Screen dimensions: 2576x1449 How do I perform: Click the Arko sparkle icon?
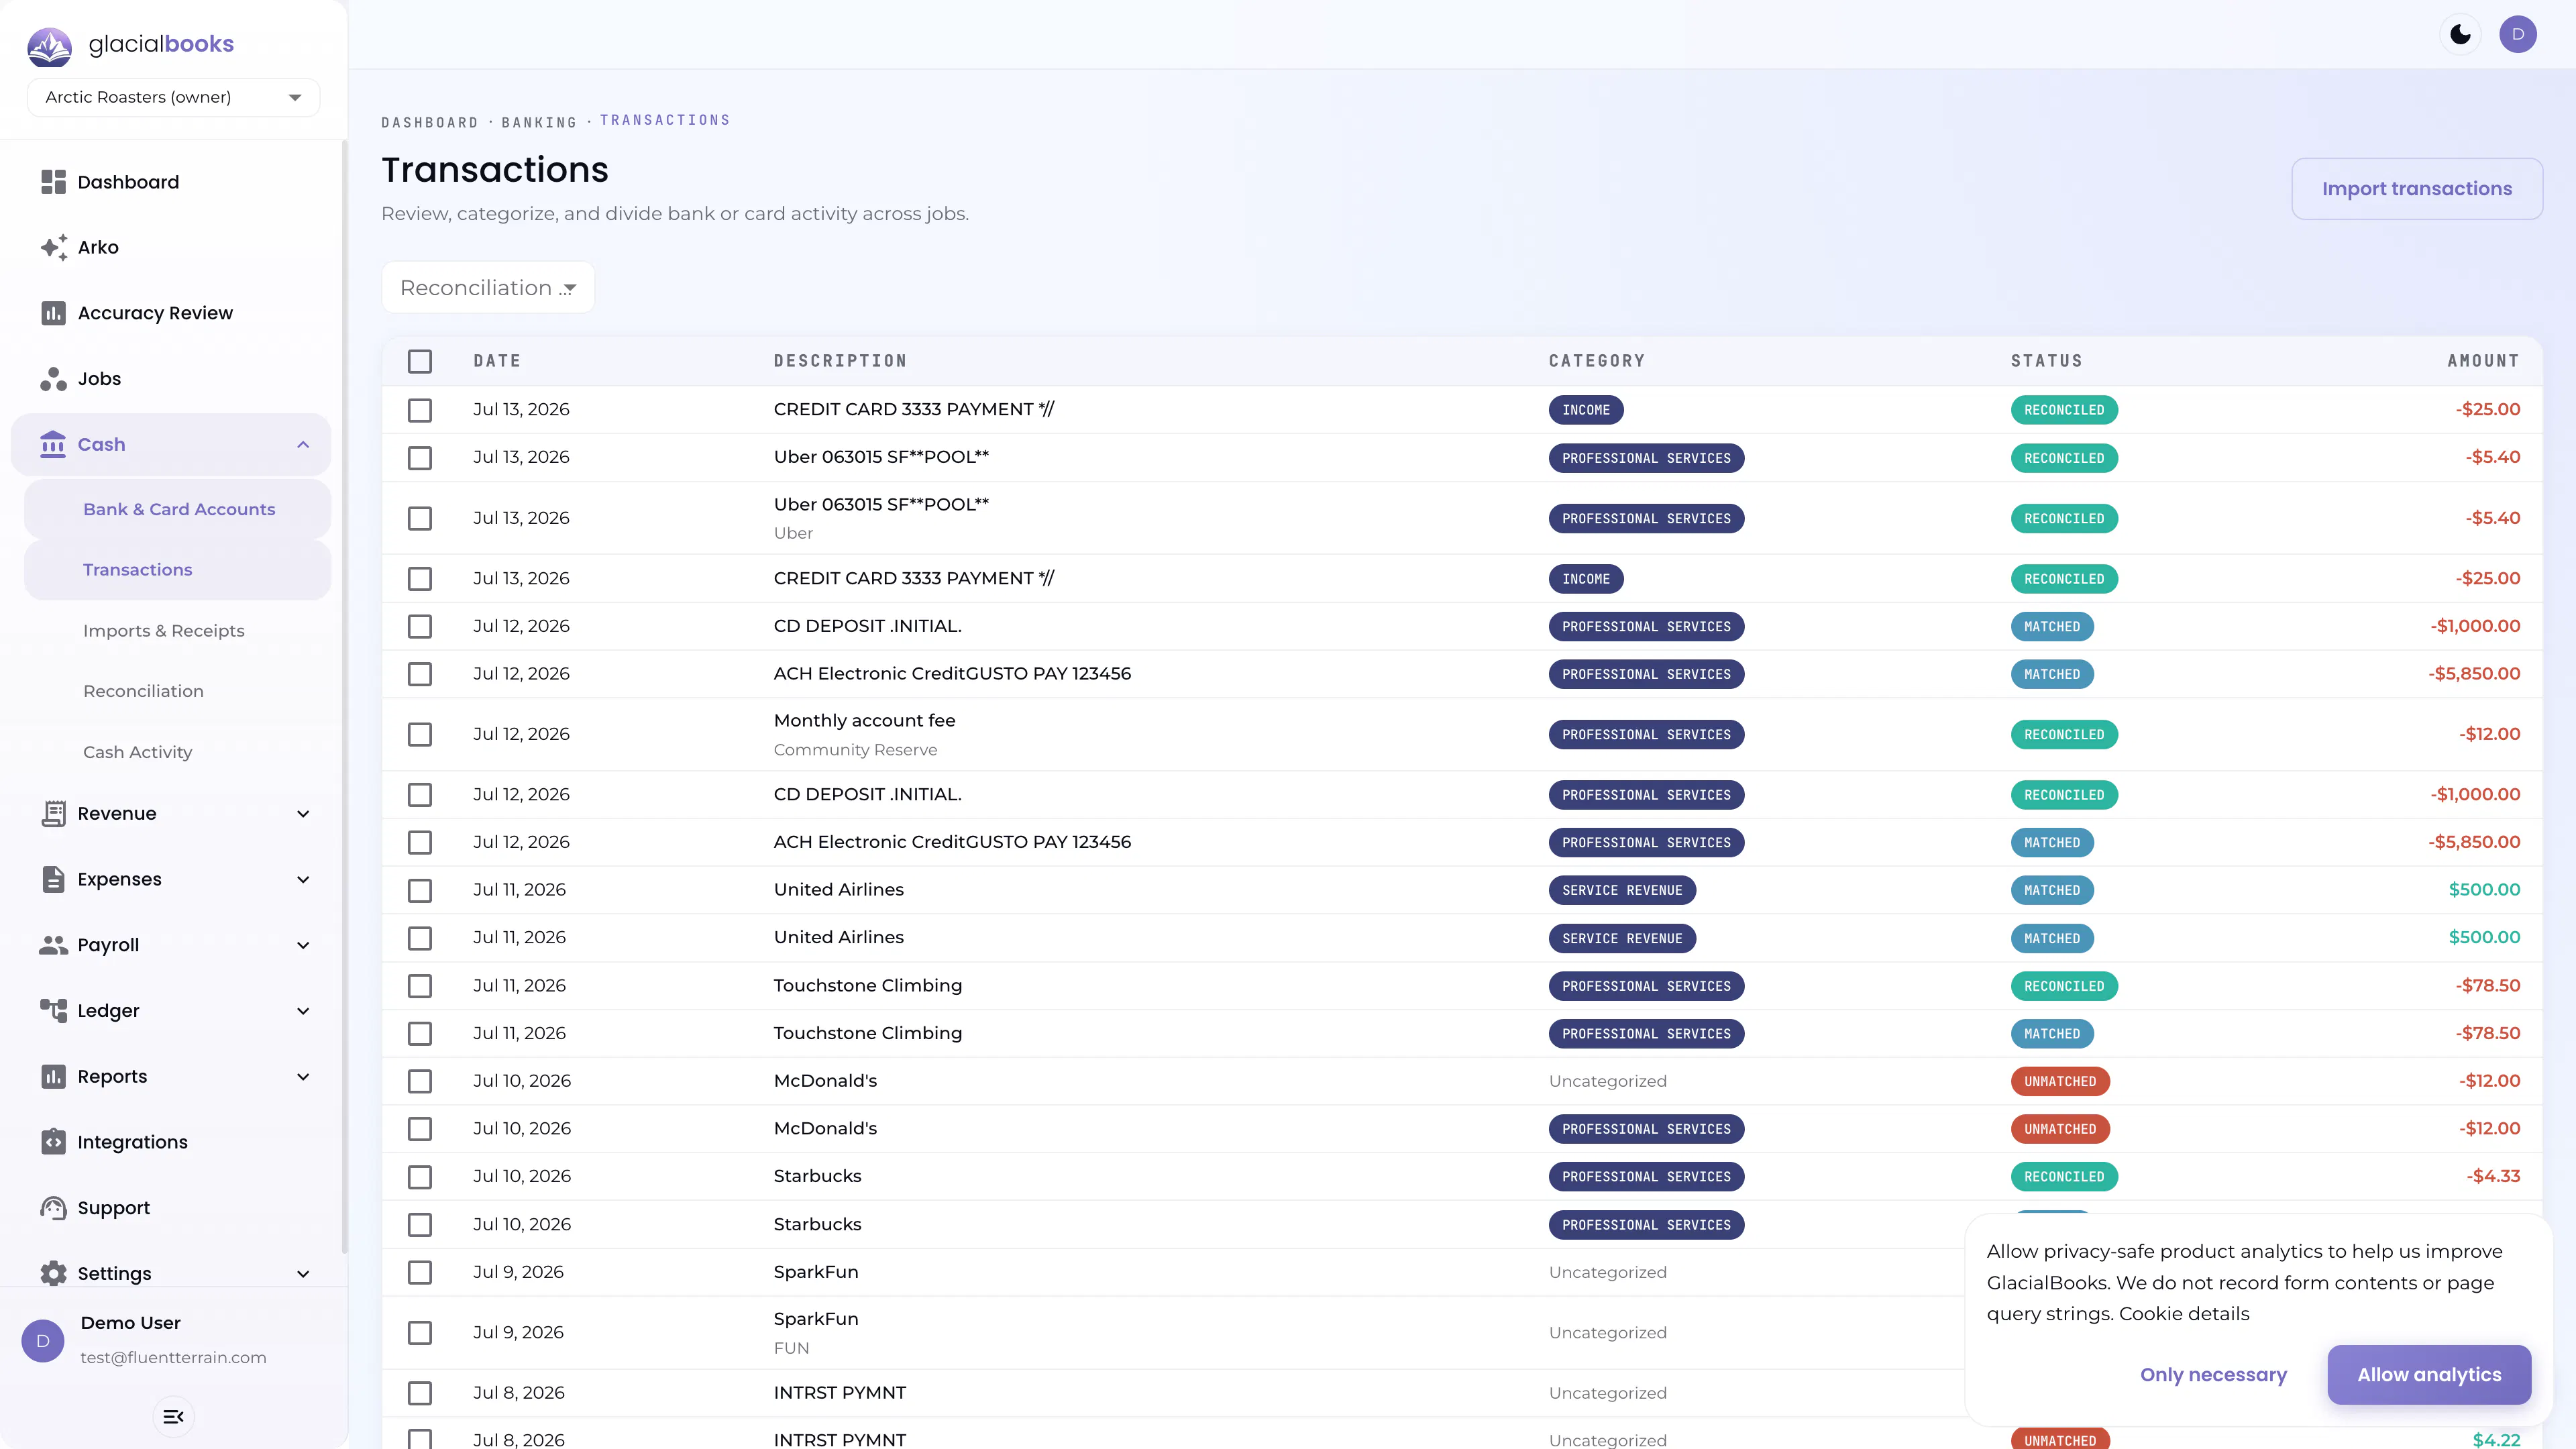[x=53, y=247]
